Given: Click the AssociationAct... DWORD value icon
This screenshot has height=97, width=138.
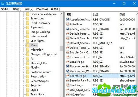Looking at the screenshot, I should (68, 19).
